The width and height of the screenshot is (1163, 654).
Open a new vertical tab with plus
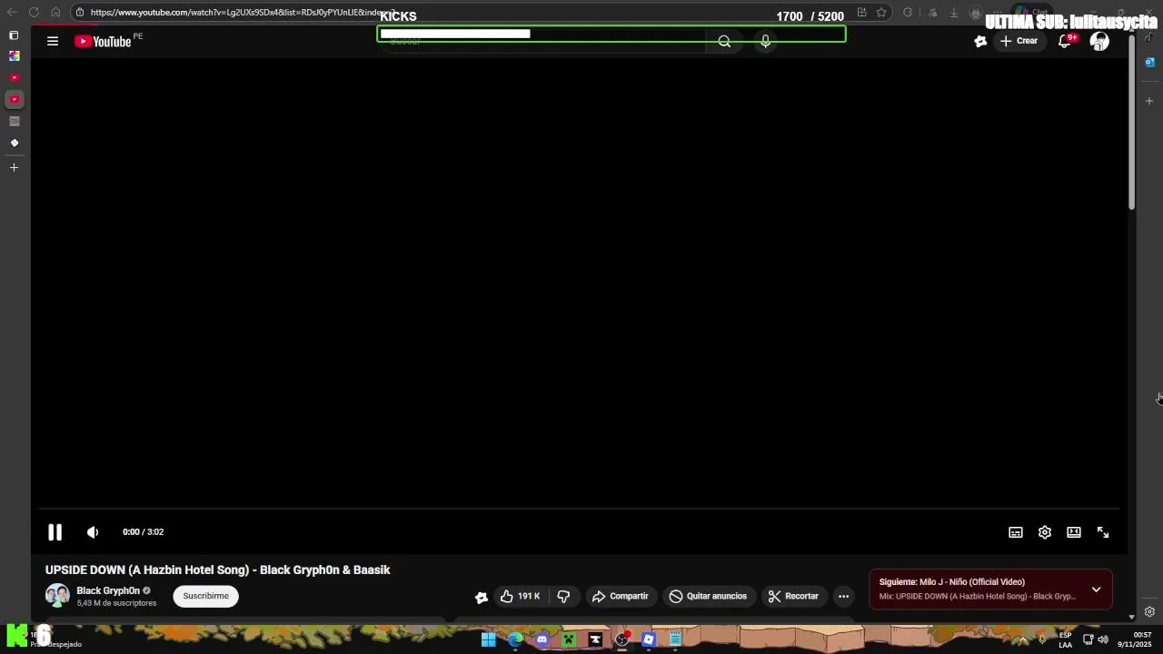coord(14,167)
